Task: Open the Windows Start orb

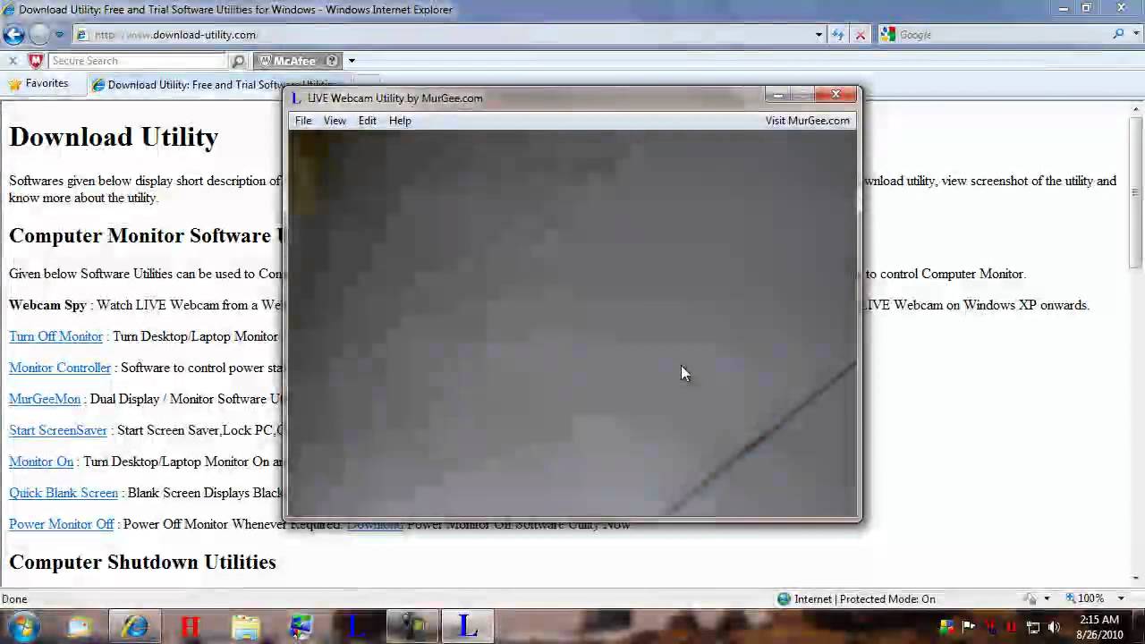Action: (23, 626)
